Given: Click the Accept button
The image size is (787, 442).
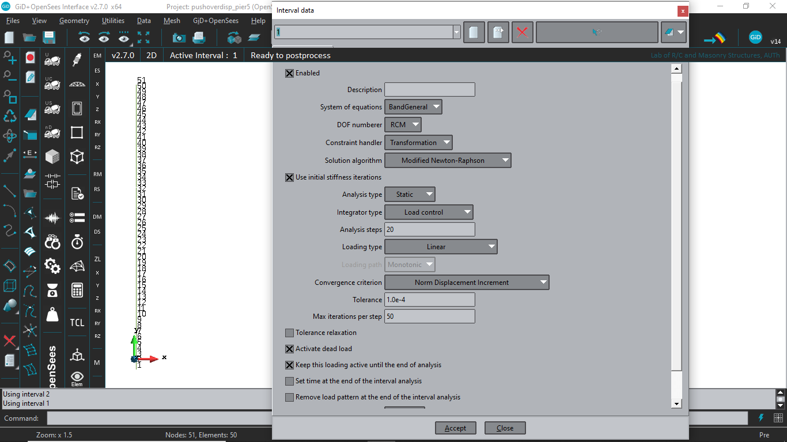Looking at the screenshot, I should point(455,428).
